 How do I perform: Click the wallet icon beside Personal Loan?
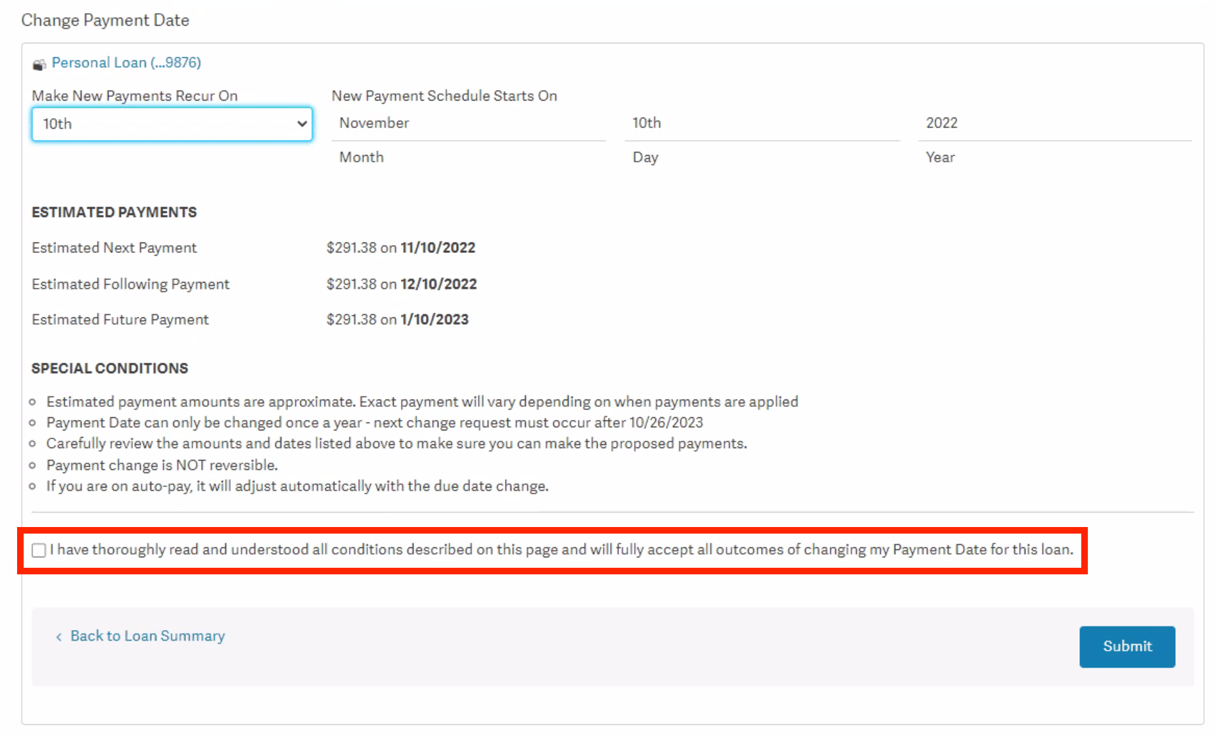(39, 63)
